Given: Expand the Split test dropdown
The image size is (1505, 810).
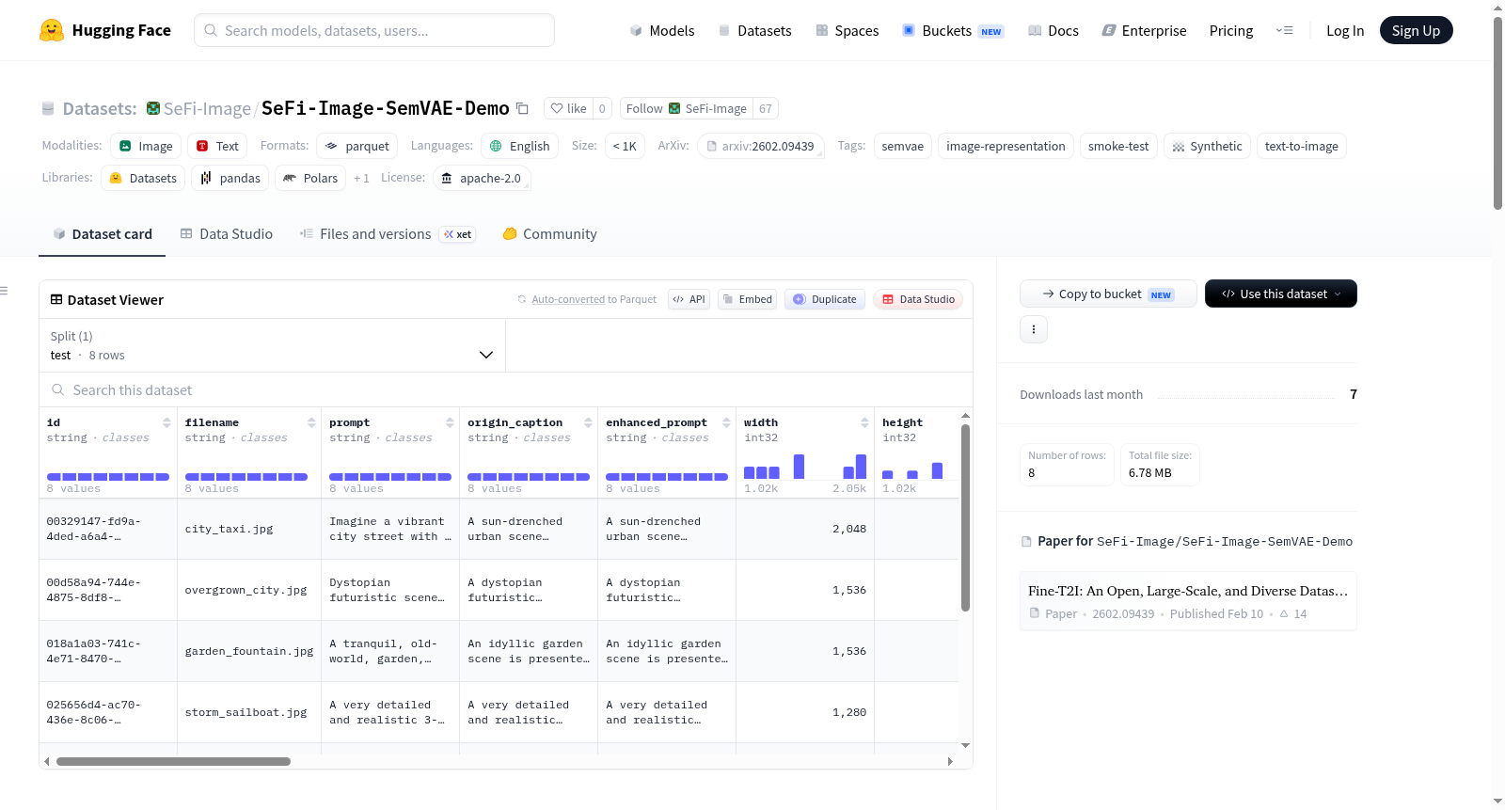Looking at the screenshot, I should pos(272,345).
